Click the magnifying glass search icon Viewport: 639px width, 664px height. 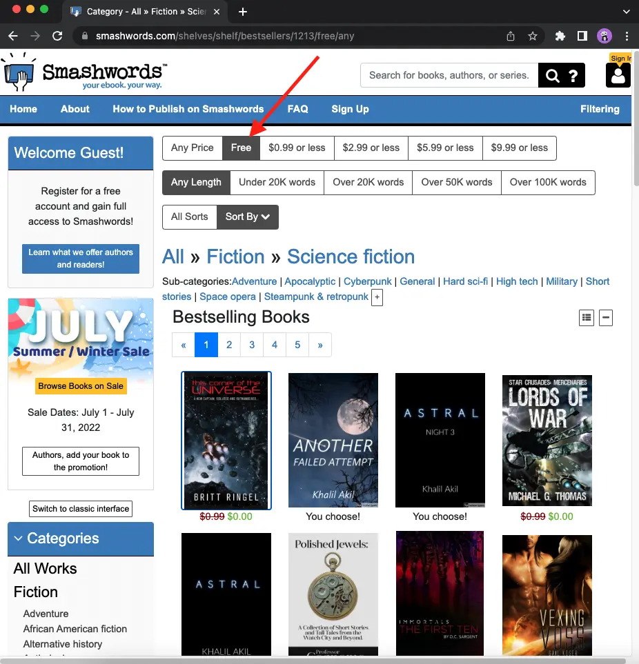[552, 75]
